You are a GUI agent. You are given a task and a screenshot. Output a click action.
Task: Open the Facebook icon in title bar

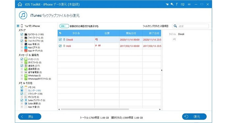(177, 4)
